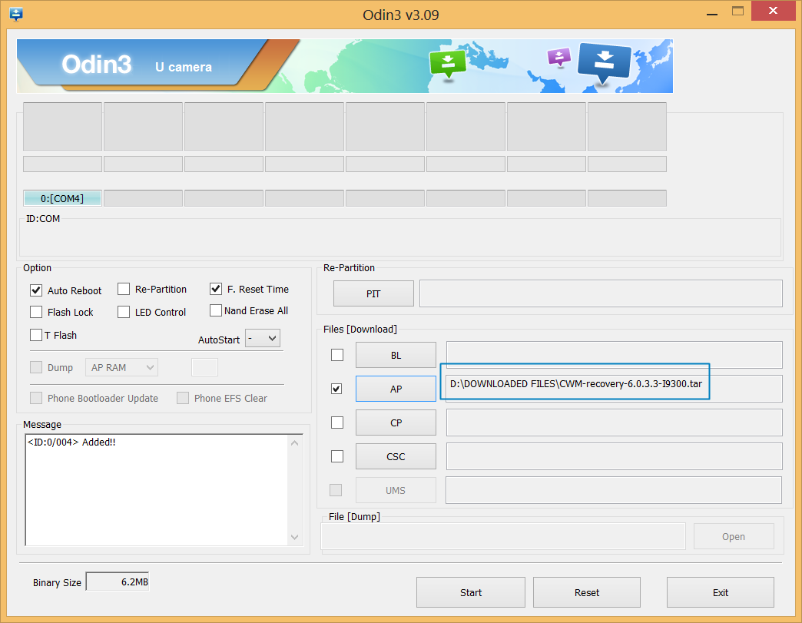Screen dimensions: 802x623
Task: Click the PIT button
Action: (373, 293)
